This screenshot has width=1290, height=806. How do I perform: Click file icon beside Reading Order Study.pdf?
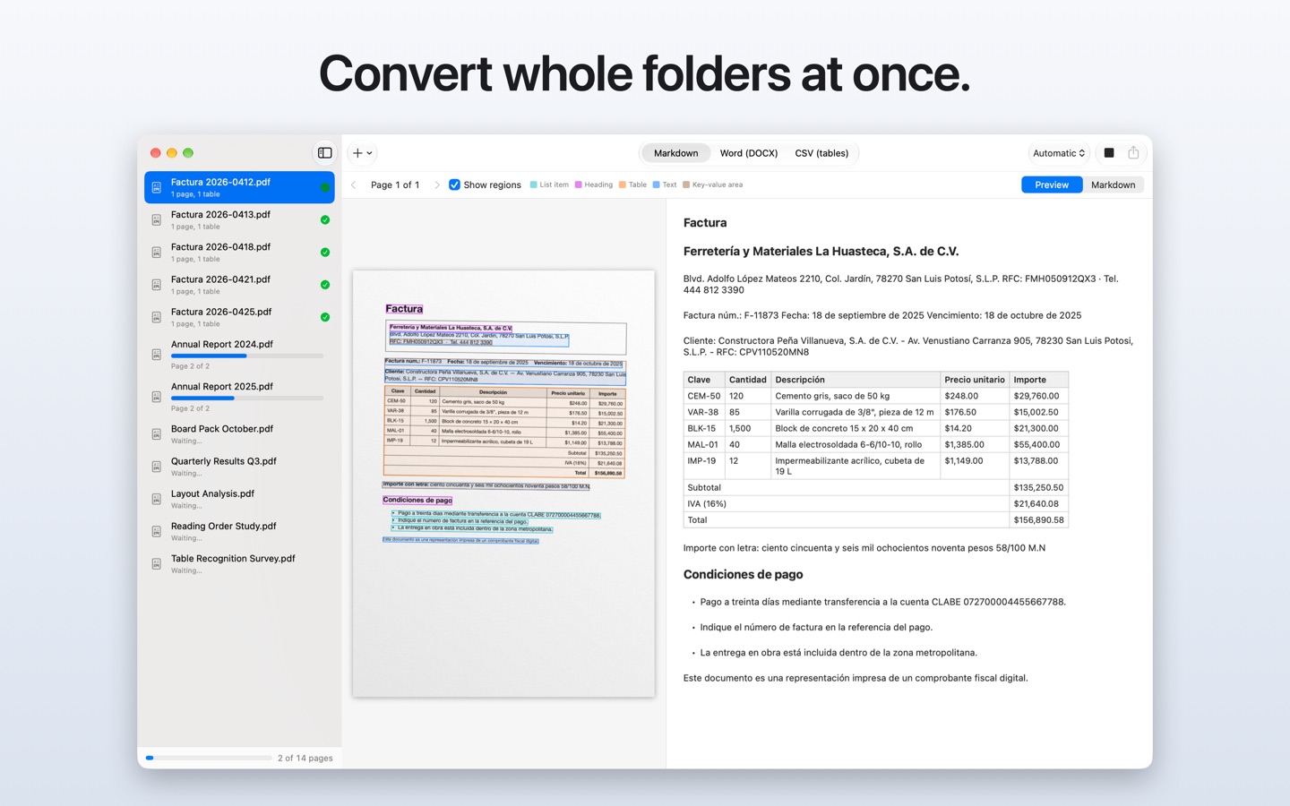(x=157, y=531)
